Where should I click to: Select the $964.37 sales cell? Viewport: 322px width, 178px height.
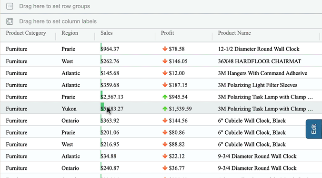pos(110,49)
